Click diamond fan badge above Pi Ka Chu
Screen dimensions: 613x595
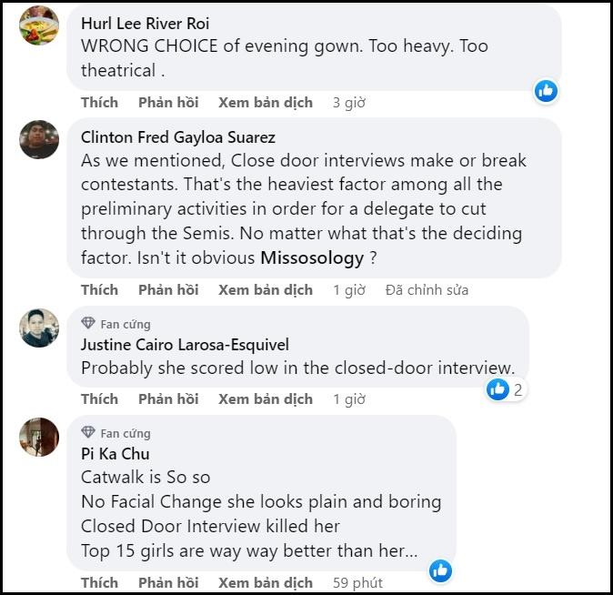point(88,433)
